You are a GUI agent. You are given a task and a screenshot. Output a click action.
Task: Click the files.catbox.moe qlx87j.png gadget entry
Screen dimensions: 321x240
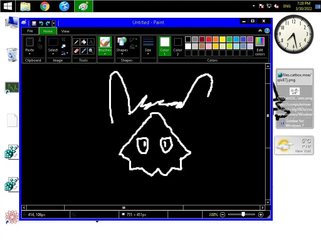294,77
